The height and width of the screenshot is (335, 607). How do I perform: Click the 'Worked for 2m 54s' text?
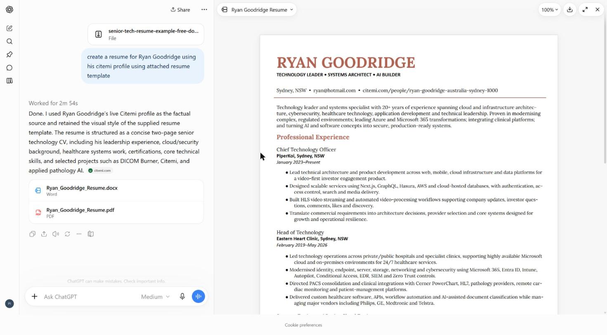(53, 103)
